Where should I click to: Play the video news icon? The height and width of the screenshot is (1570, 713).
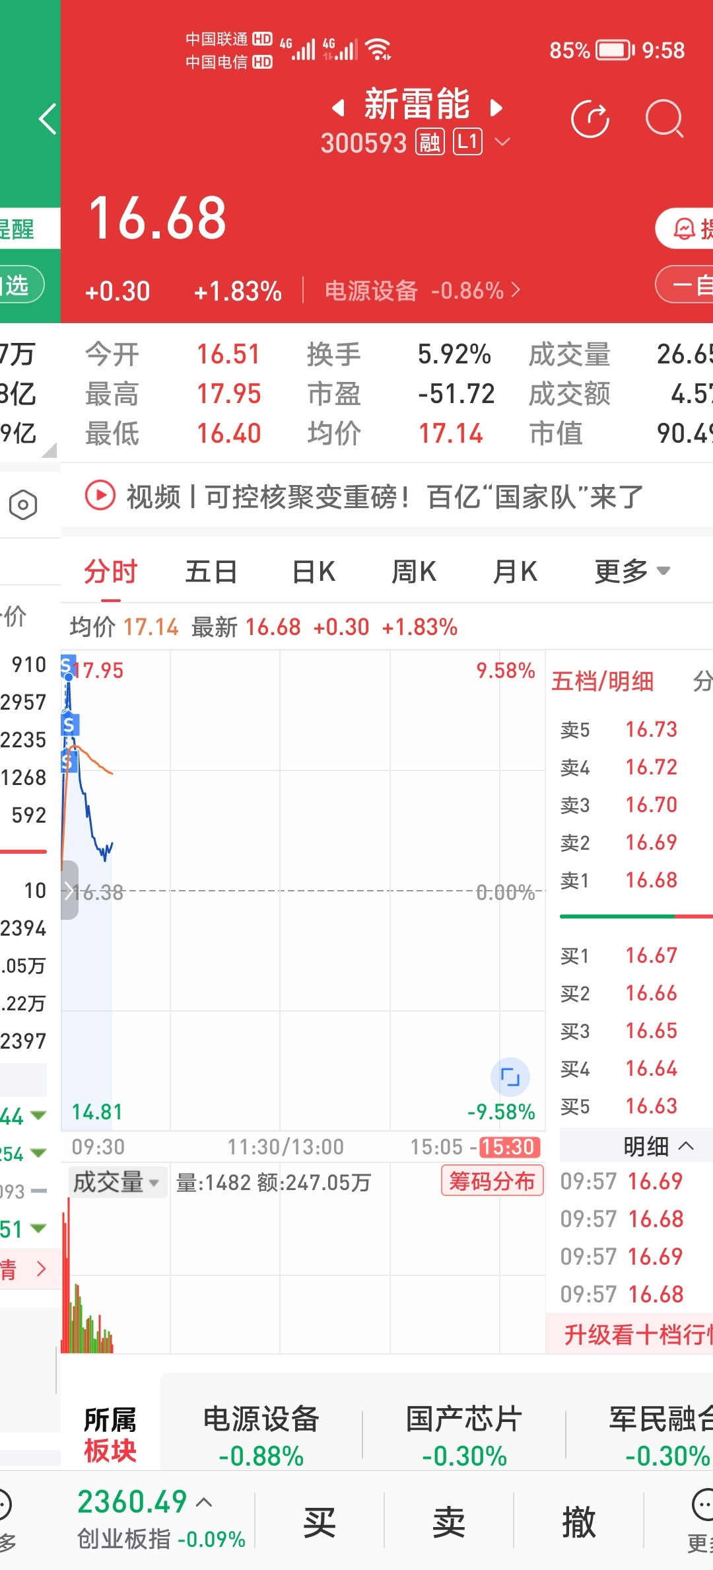coord(100,495)
